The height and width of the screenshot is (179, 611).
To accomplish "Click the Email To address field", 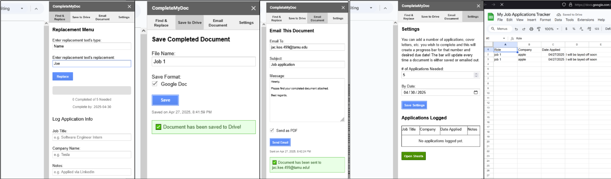I will click(x=307, y=47).
